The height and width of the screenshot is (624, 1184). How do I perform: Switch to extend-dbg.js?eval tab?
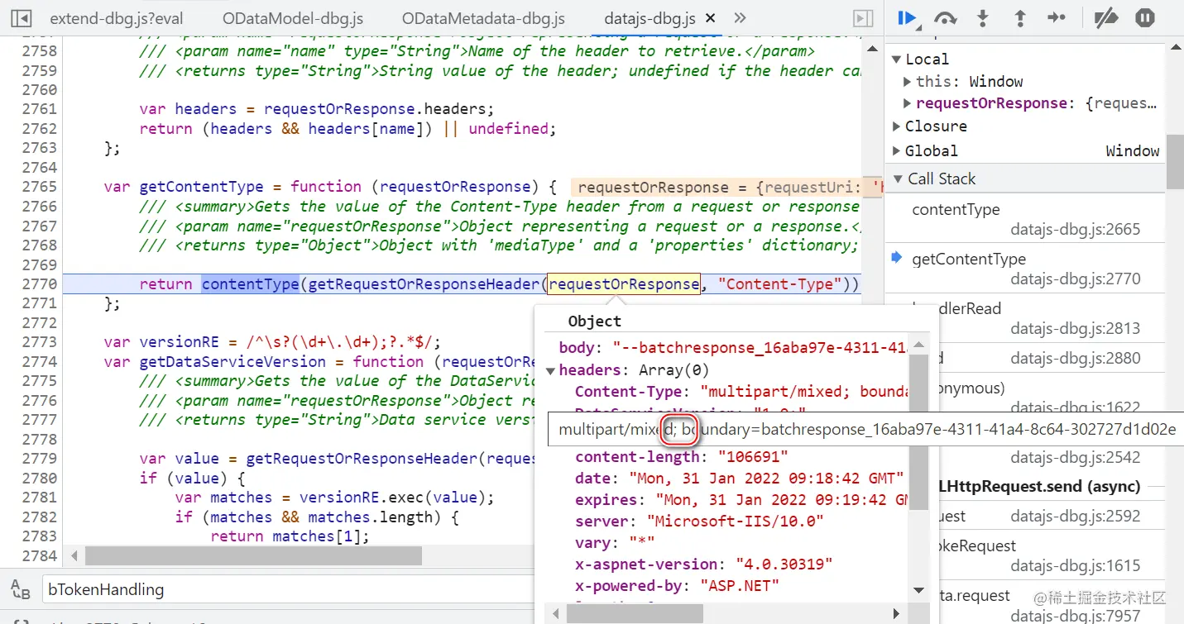117,18
